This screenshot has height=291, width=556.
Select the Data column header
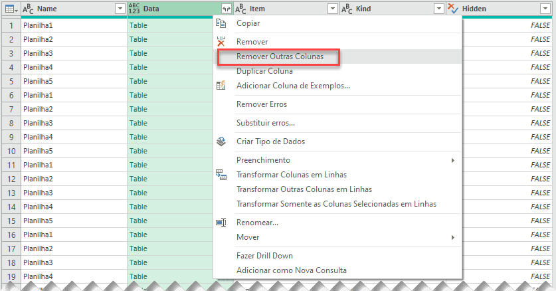click(x=180, y=9)
